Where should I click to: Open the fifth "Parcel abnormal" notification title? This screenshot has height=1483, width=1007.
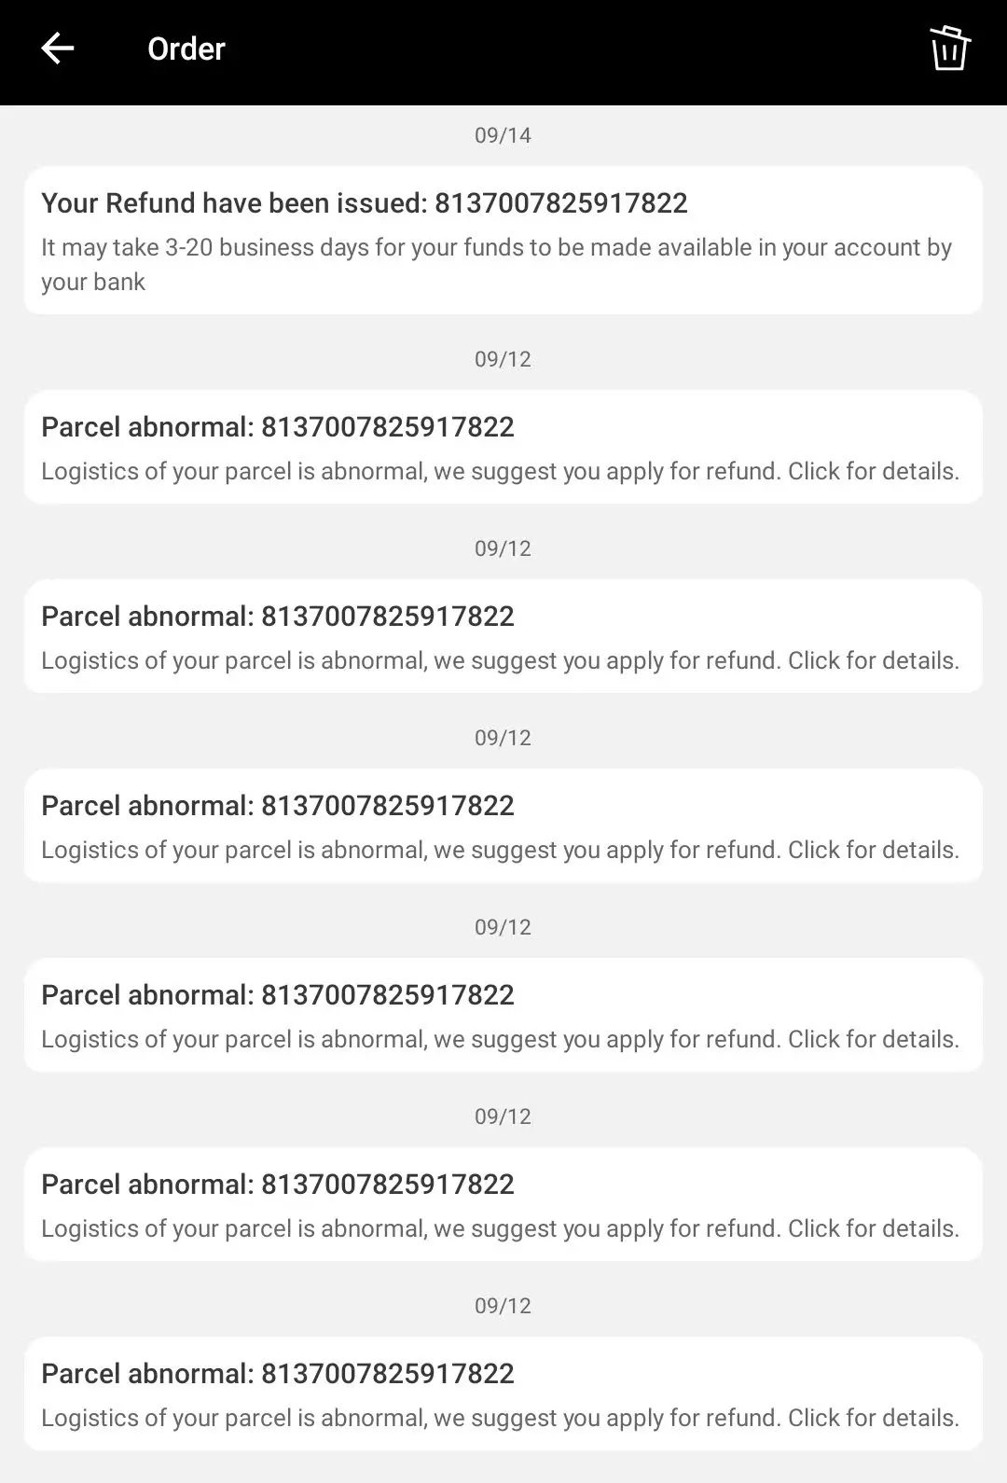[x=278, y=1185]
